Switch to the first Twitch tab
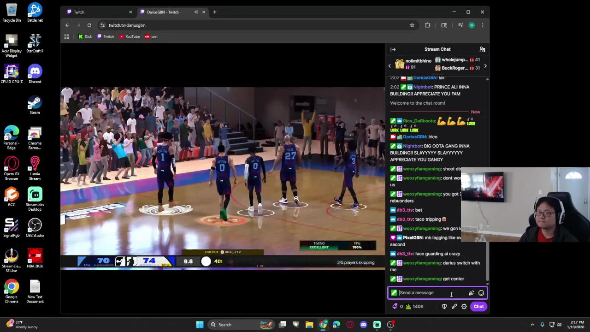Screen dimensions: 590x332 pos(98,12)
